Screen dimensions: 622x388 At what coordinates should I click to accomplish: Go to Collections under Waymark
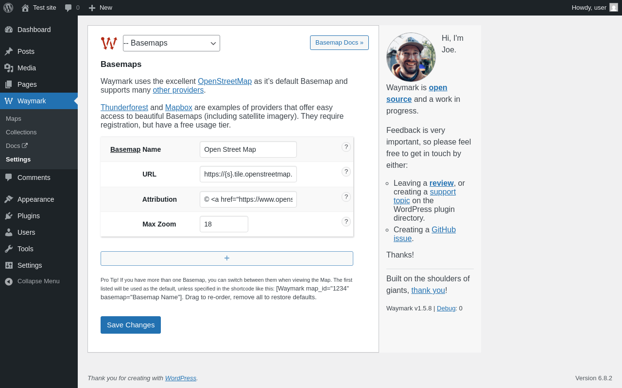21,132
